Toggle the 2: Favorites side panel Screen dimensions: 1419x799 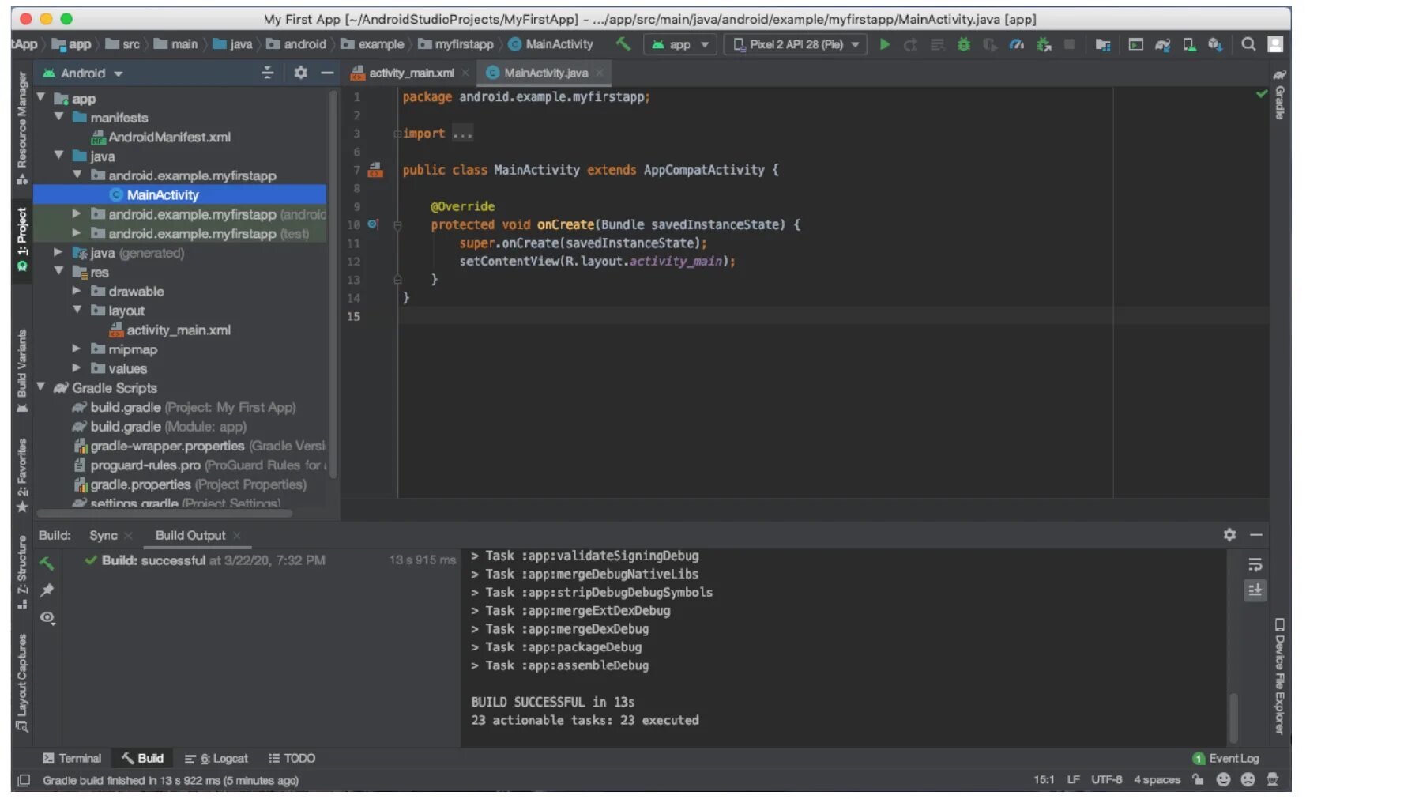[22, 474]
